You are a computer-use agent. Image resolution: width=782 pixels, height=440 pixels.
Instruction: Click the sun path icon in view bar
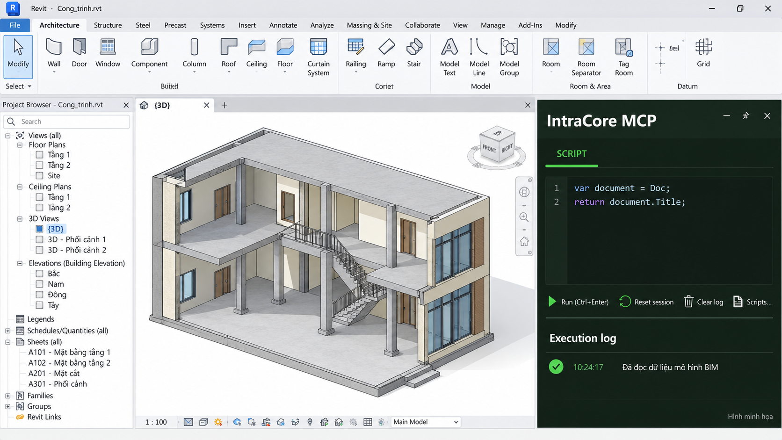coord(218,422)
